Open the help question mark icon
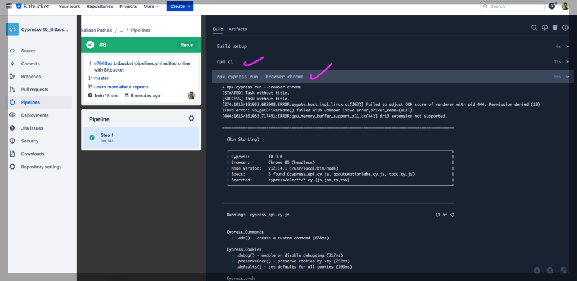The height and width of the screenshot is (281, 577). pos(552,6)
